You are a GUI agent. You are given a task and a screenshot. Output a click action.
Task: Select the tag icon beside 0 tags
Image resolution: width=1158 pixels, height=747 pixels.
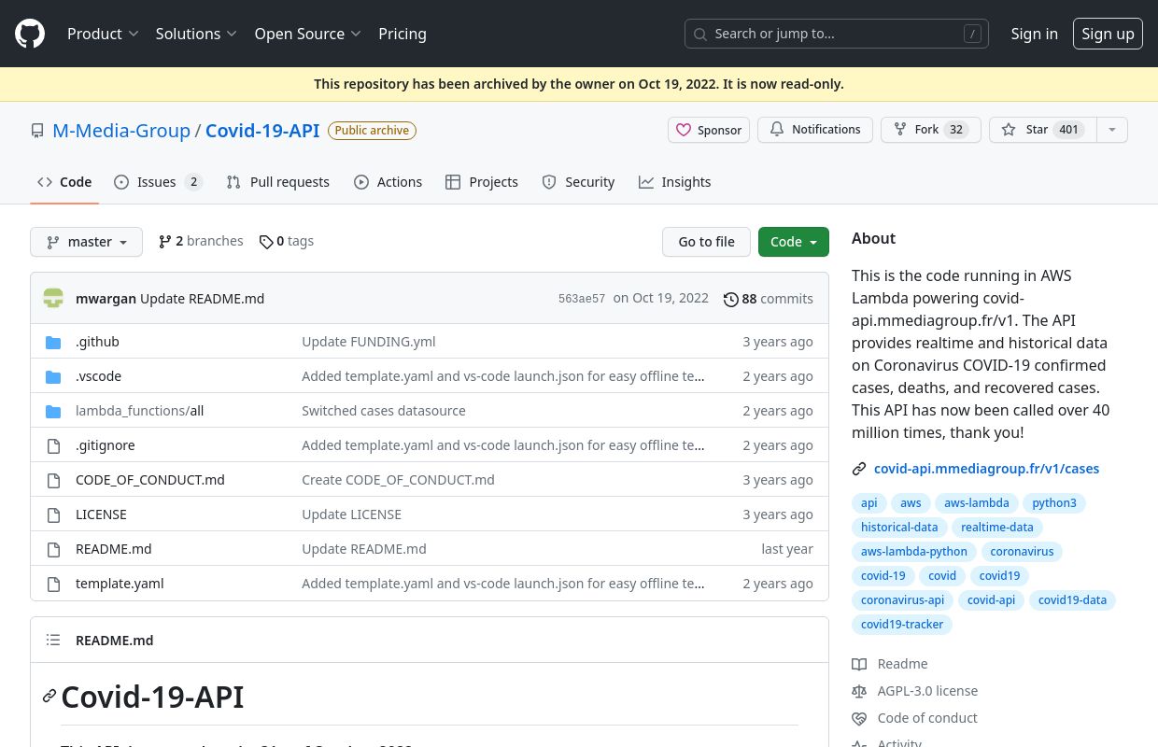pyautogui.click(x=266, y=242)
